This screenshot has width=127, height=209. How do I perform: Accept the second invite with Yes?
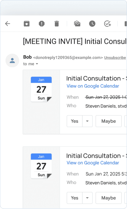(x=75, y=198)
